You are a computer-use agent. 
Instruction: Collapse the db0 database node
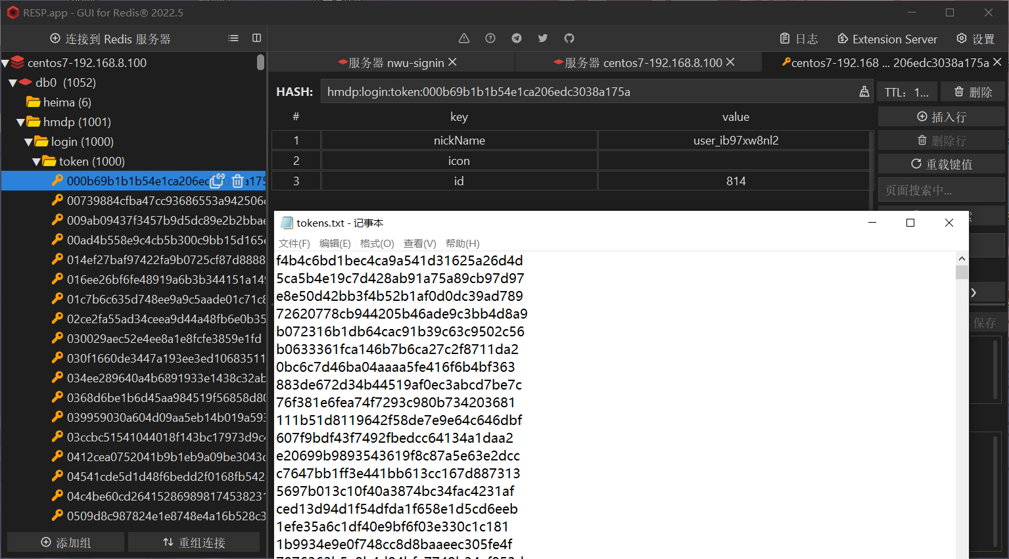click(12, 83)
